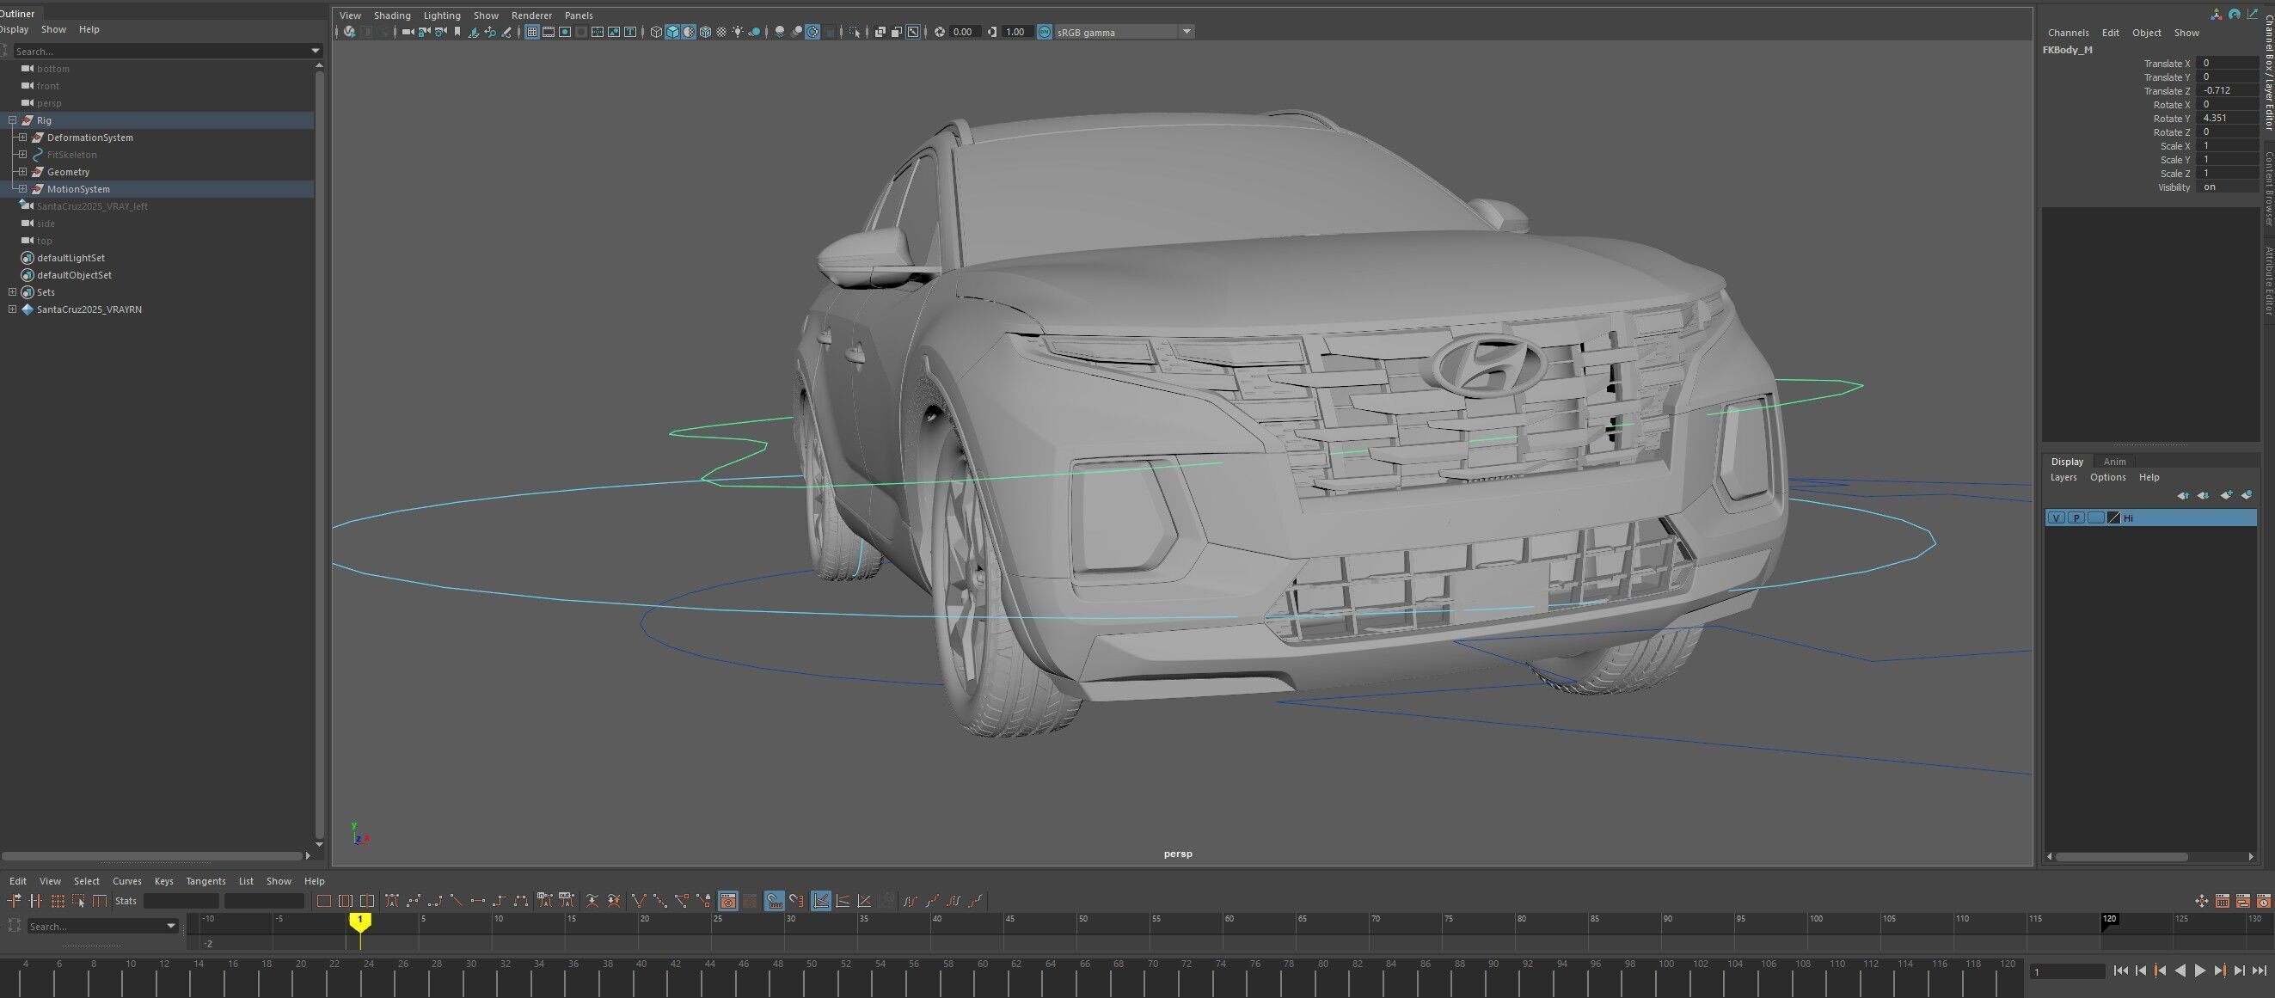The height and width of the screenshot is (998, 2275).
Task: Toggle the isolate select icon
Action: pos(855,32)
